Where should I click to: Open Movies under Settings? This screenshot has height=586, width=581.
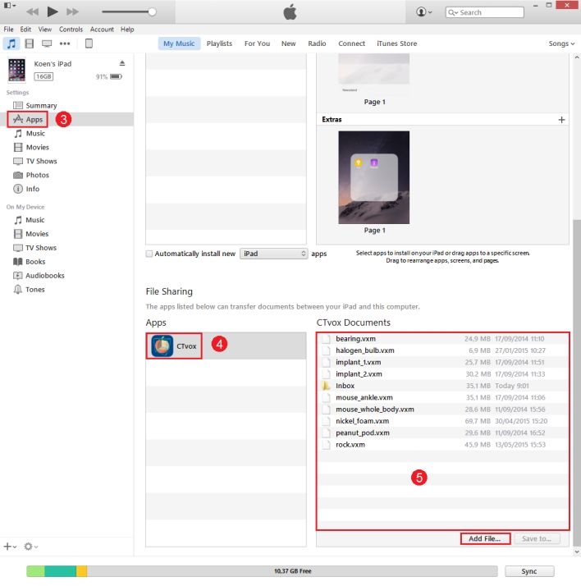coord(31,147)
